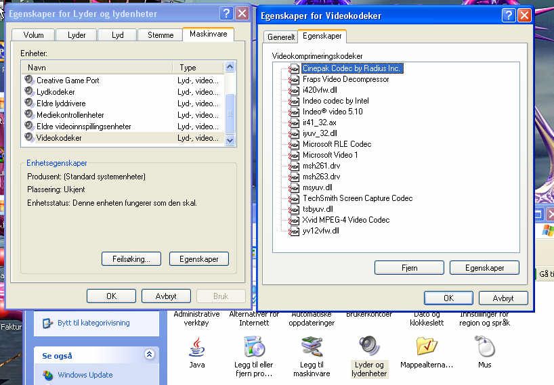Click the Lydkodeker speaker icon
The height and width of the screenshot is (385, 554).
[29, 91]
